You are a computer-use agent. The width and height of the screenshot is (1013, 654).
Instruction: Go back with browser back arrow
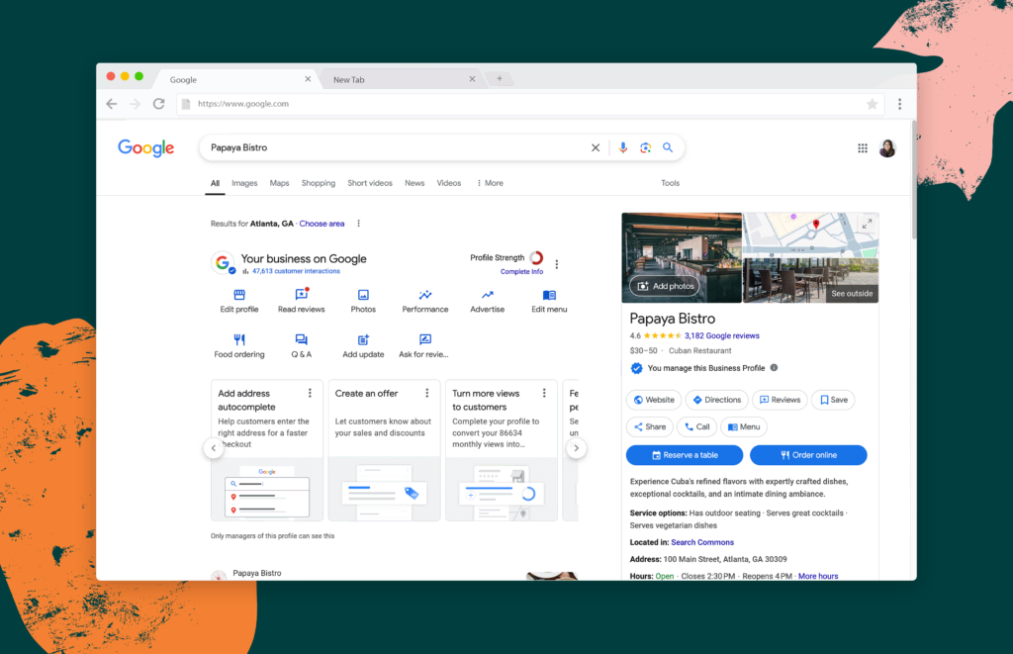pyautogui.click(x=112, y=104)
